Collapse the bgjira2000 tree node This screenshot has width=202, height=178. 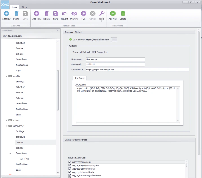(x=6, y=126)
